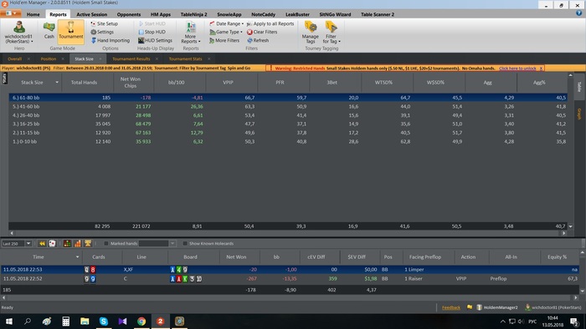Expand the More Reports menu
This screenshot has width=586, height=329.
(x=191, y=32)
